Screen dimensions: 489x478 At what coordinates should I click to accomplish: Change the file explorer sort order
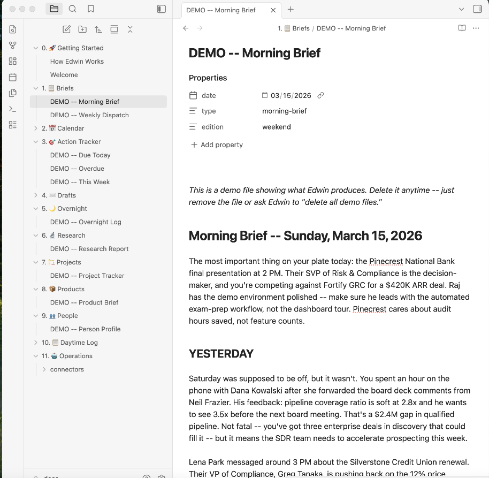[98, 29]
